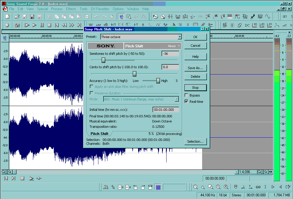Viewport: 293px width, 199px height.
Task: Open the Effects menu
Action: click(x=71, y=9)
